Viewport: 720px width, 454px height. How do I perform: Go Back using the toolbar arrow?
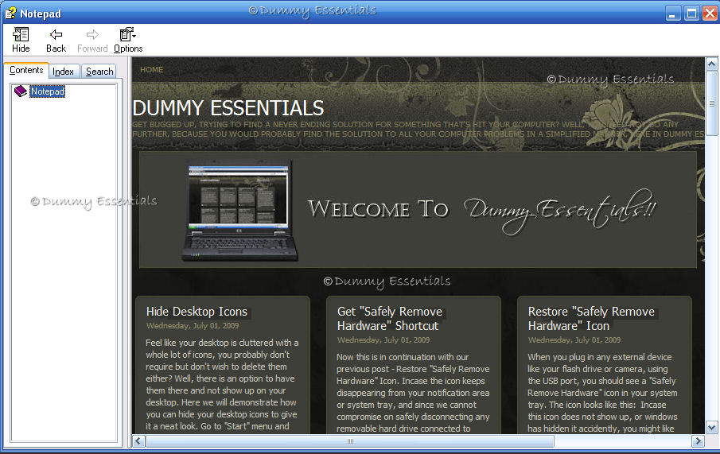click(56, 40)
